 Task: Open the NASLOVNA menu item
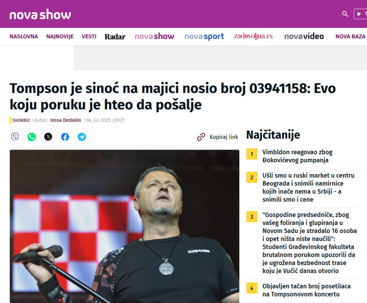[24, 36]
